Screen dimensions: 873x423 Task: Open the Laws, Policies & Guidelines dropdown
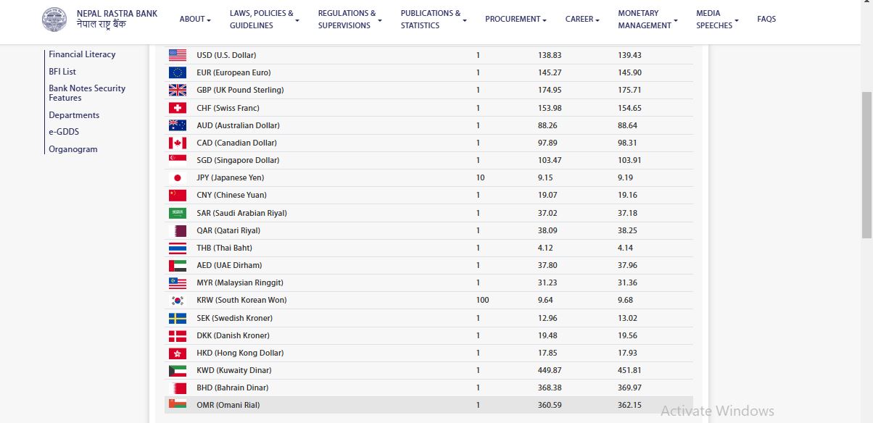264,20
